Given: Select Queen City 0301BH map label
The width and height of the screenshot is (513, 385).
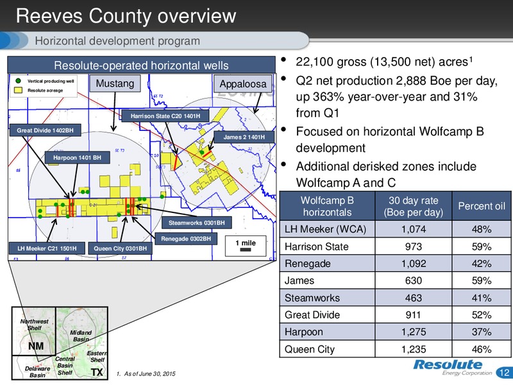Looking at the screenshot, I should [x=120, y=248].
